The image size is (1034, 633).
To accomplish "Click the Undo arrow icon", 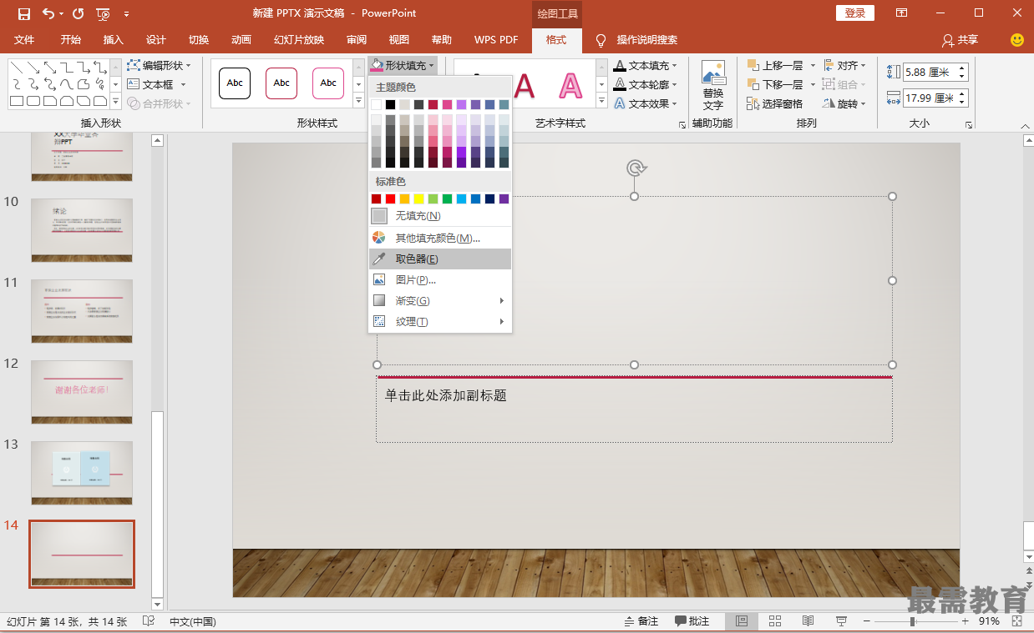I will click(48, 13).
